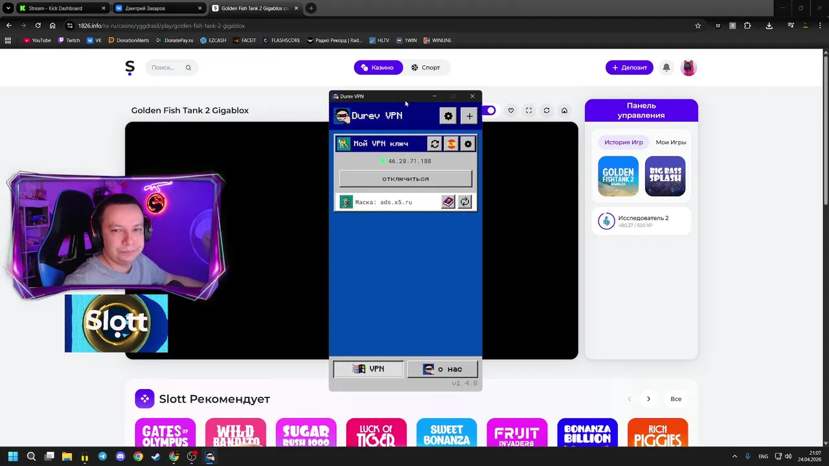829x466 pixels.
Task: Open Sugar Rush 1000 game card
Action: (306, 432)
